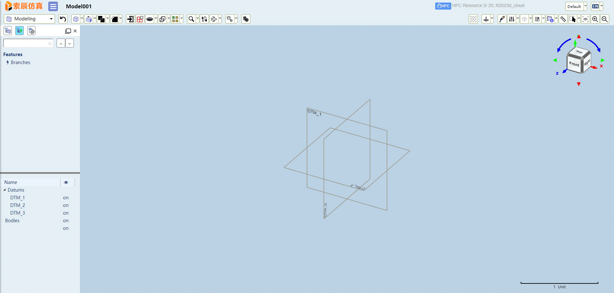The width and height of the screenshot is (614, 293).
Task: Click the Name column header
Action: (x=11, y=182)
